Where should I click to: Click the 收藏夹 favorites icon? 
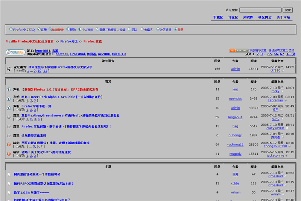pyautogui.click(x=142, y=29)
